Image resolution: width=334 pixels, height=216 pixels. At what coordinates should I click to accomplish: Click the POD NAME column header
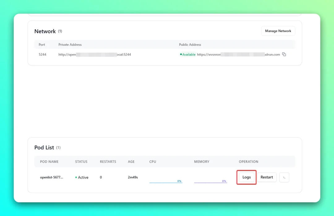pos(49,162)
